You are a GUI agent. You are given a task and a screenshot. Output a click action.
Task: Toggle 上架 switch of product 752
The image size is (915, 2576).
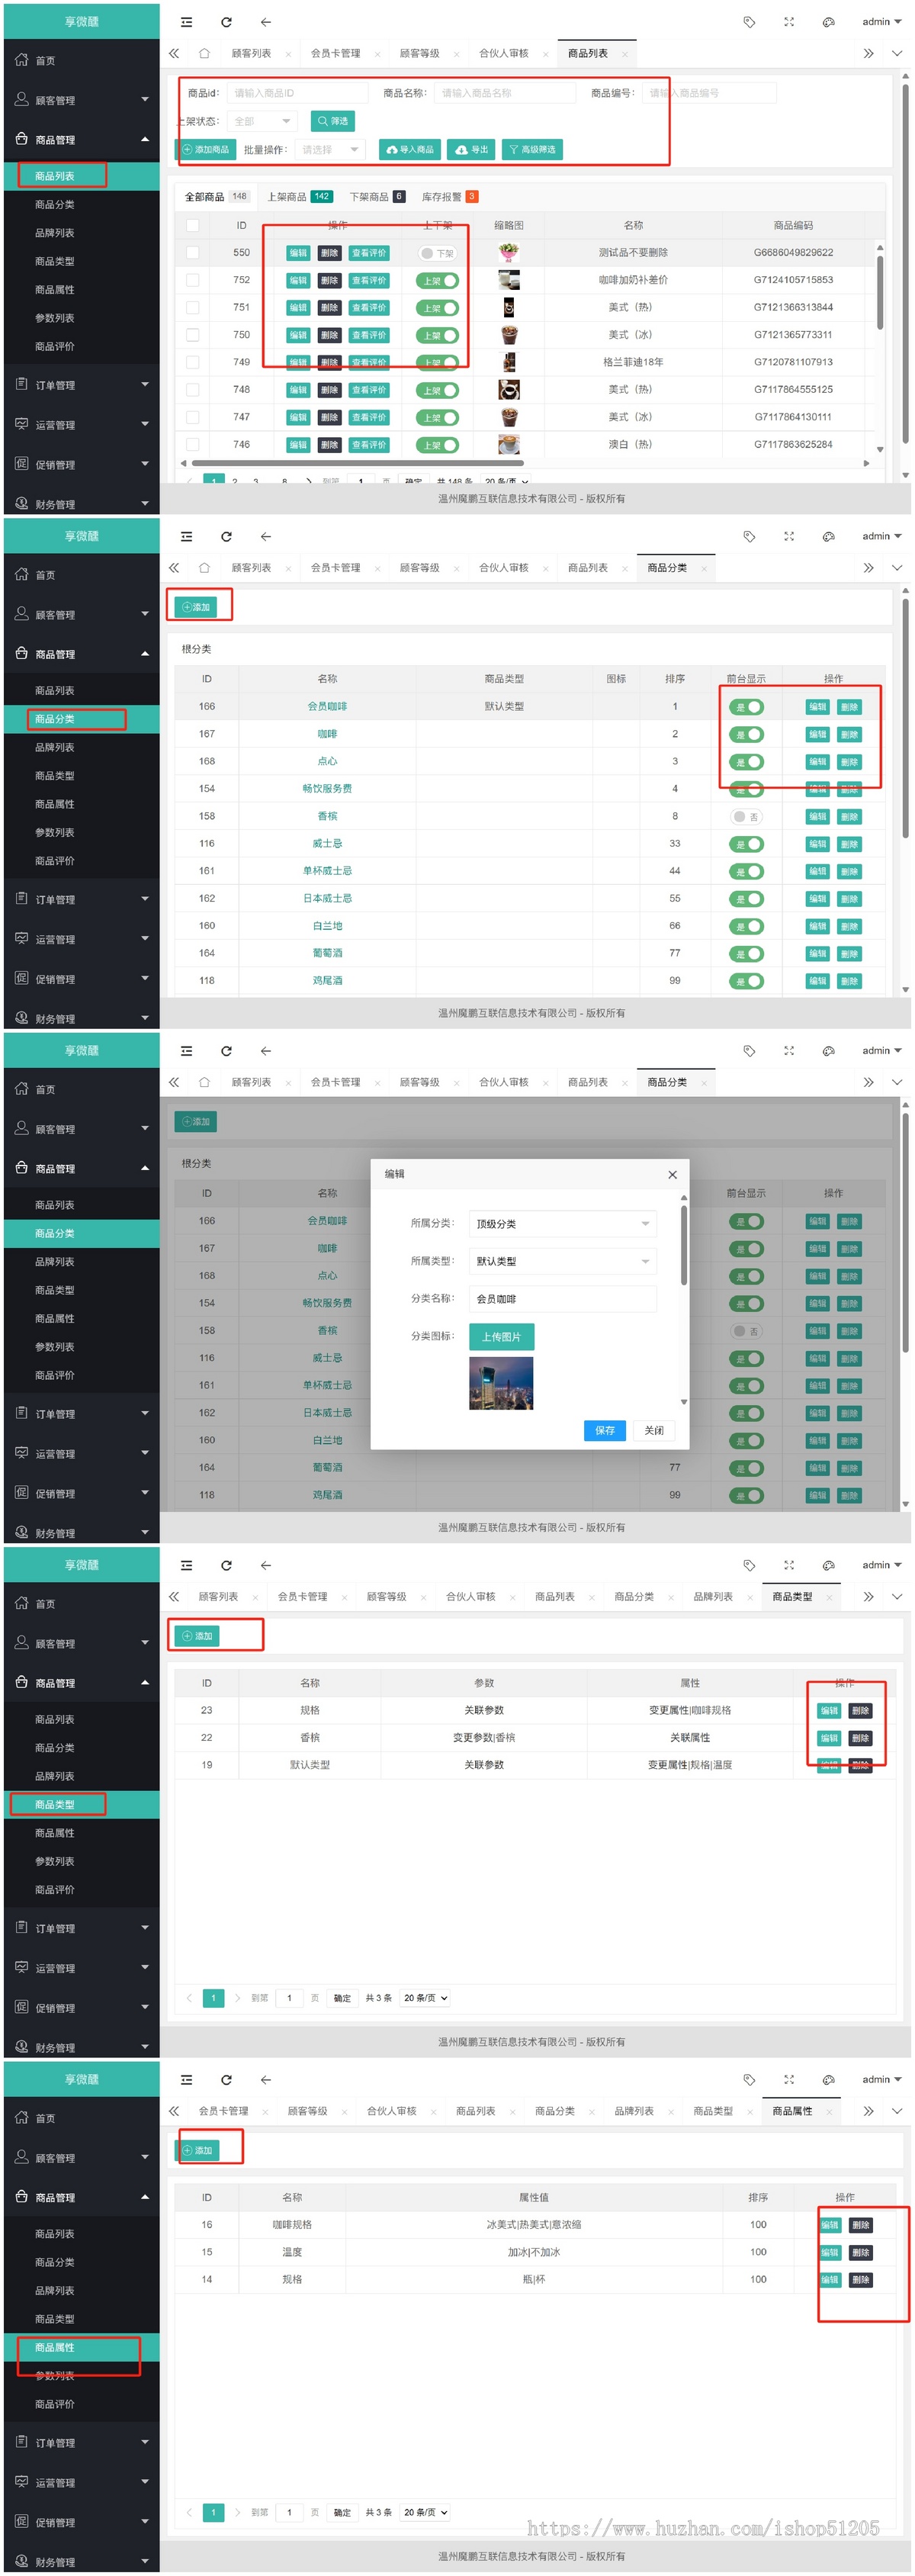(x=438, y=281)
